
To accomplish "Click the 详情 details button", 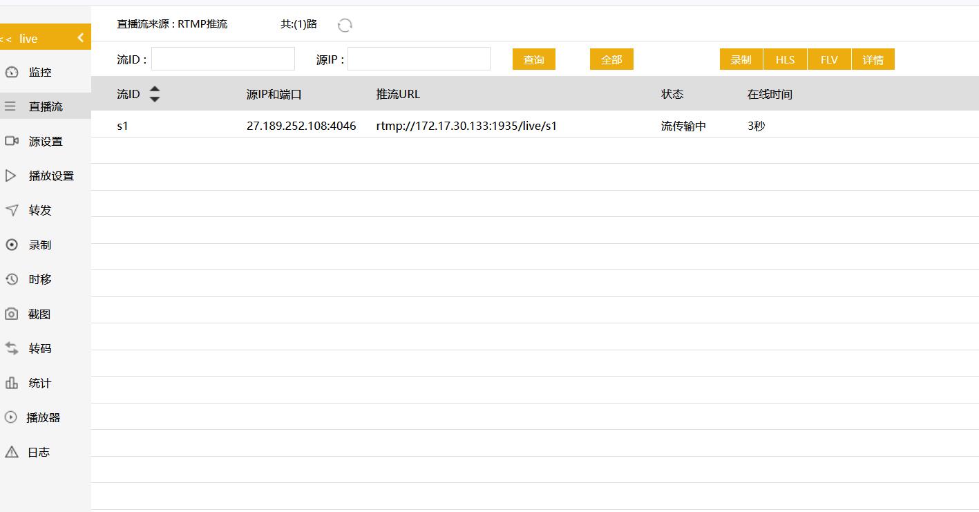I will (x=873, y=59).
